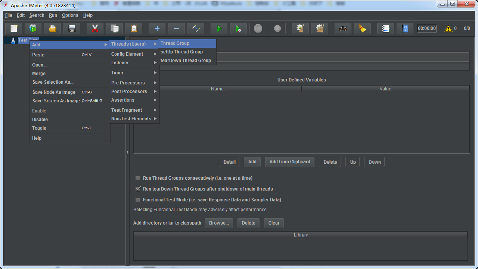Choose setUp Thread Group
This screenshot has height=269, width=478.
click(187, 52)
